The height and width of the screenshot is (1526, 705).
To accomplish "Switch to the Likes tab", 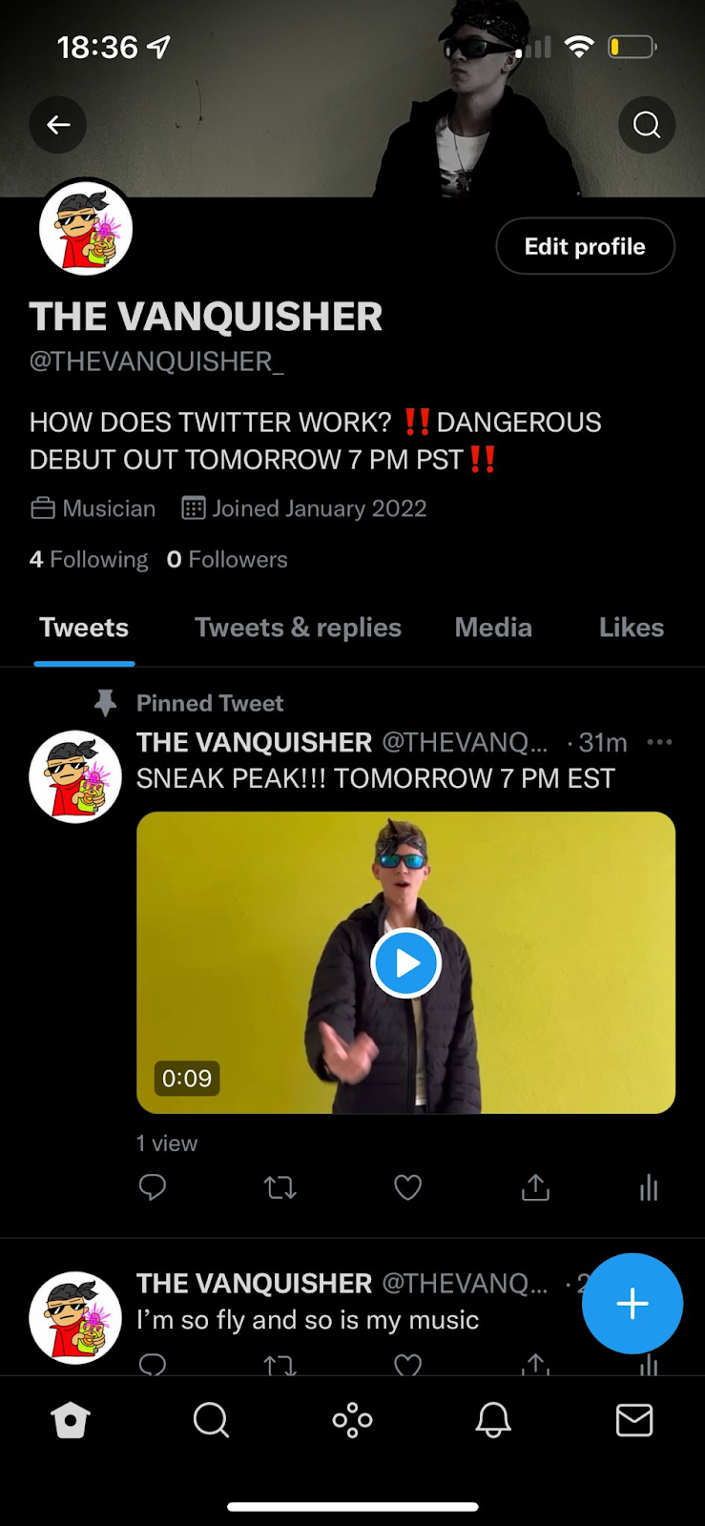I will 632,628.
